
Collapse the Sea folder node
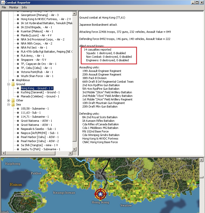[9, 105]
